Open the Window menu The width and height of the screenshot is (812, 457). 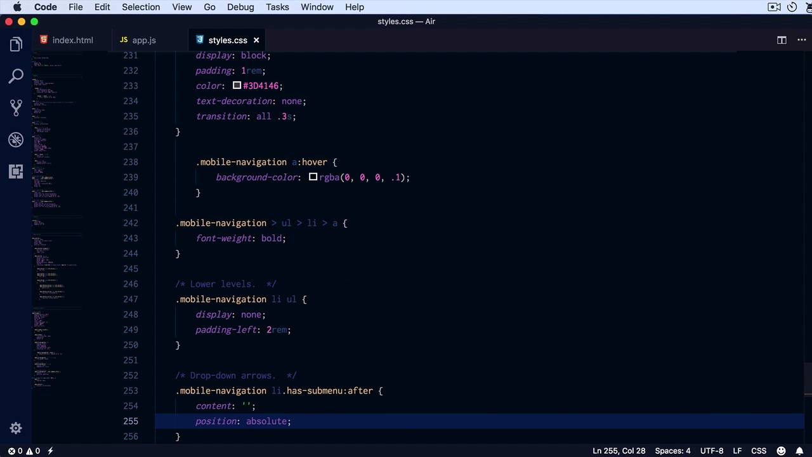[x=317, y=7]
